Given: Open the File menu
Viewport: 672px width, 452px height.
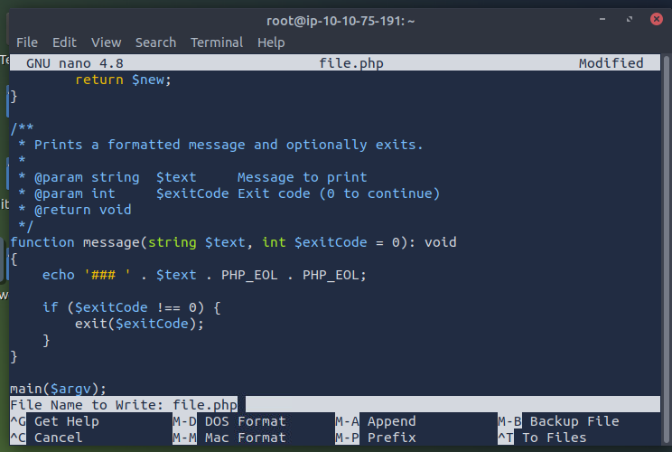Looking at the screenshot, I should click(26, 42).
